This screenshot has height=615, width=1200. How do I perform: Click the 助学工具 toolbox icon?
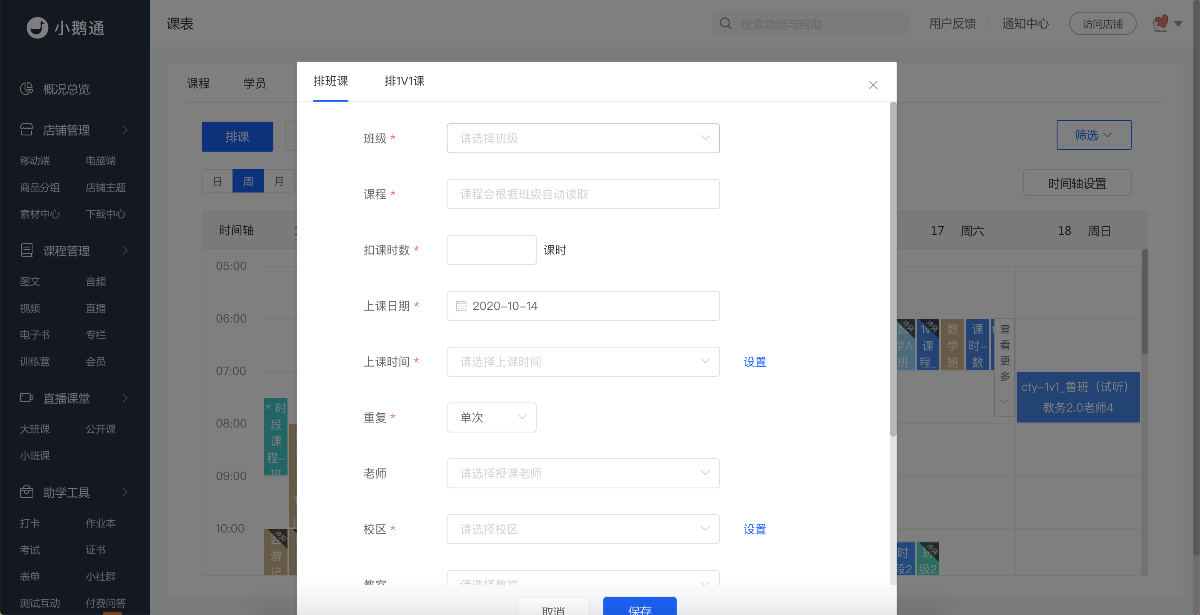point(27,492)
